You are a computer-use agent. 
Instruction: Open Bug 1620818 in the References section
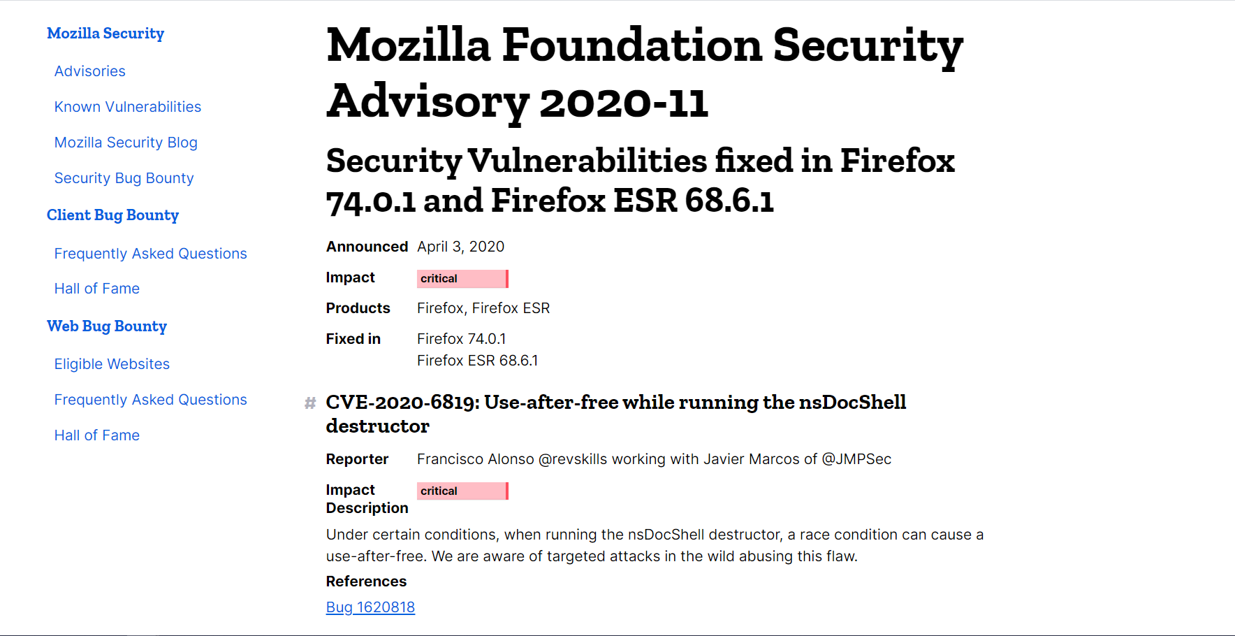click(370, 607)
